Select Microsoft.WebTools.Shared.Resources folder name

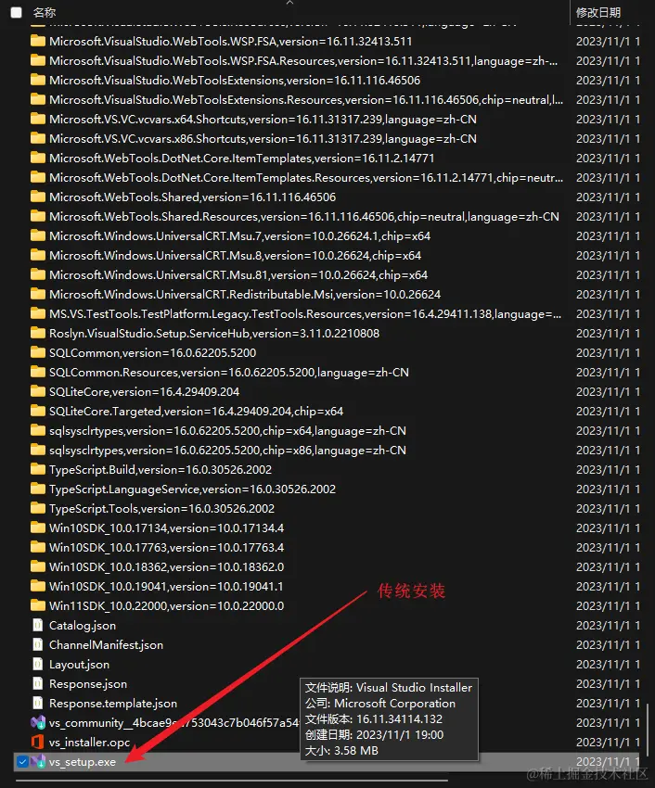(x=304, y=217)
